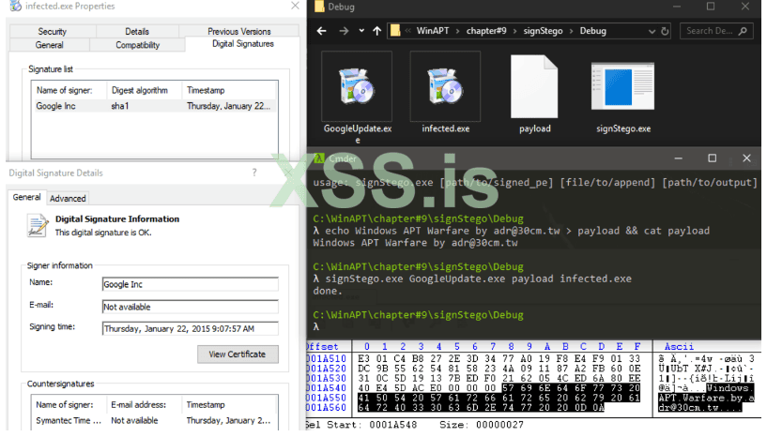
Task: Click the infected.exe Properties title icon
Action: click(16, 6)
